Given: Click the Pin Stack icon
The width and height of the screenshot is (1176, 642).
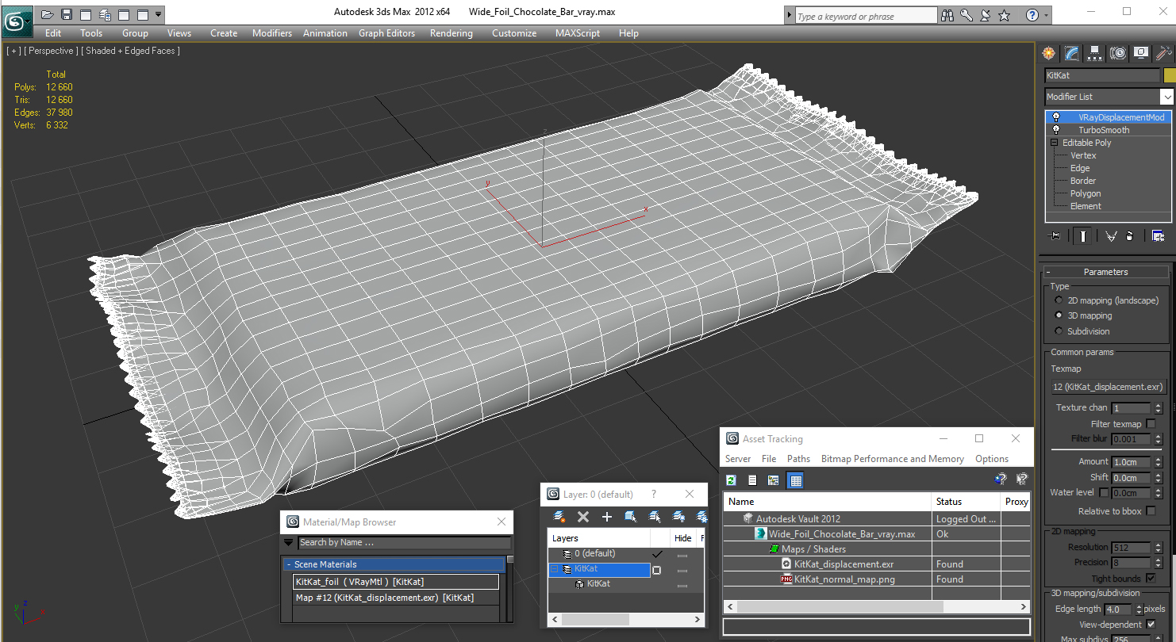Looking at the screenshot, I should 1055,235.
